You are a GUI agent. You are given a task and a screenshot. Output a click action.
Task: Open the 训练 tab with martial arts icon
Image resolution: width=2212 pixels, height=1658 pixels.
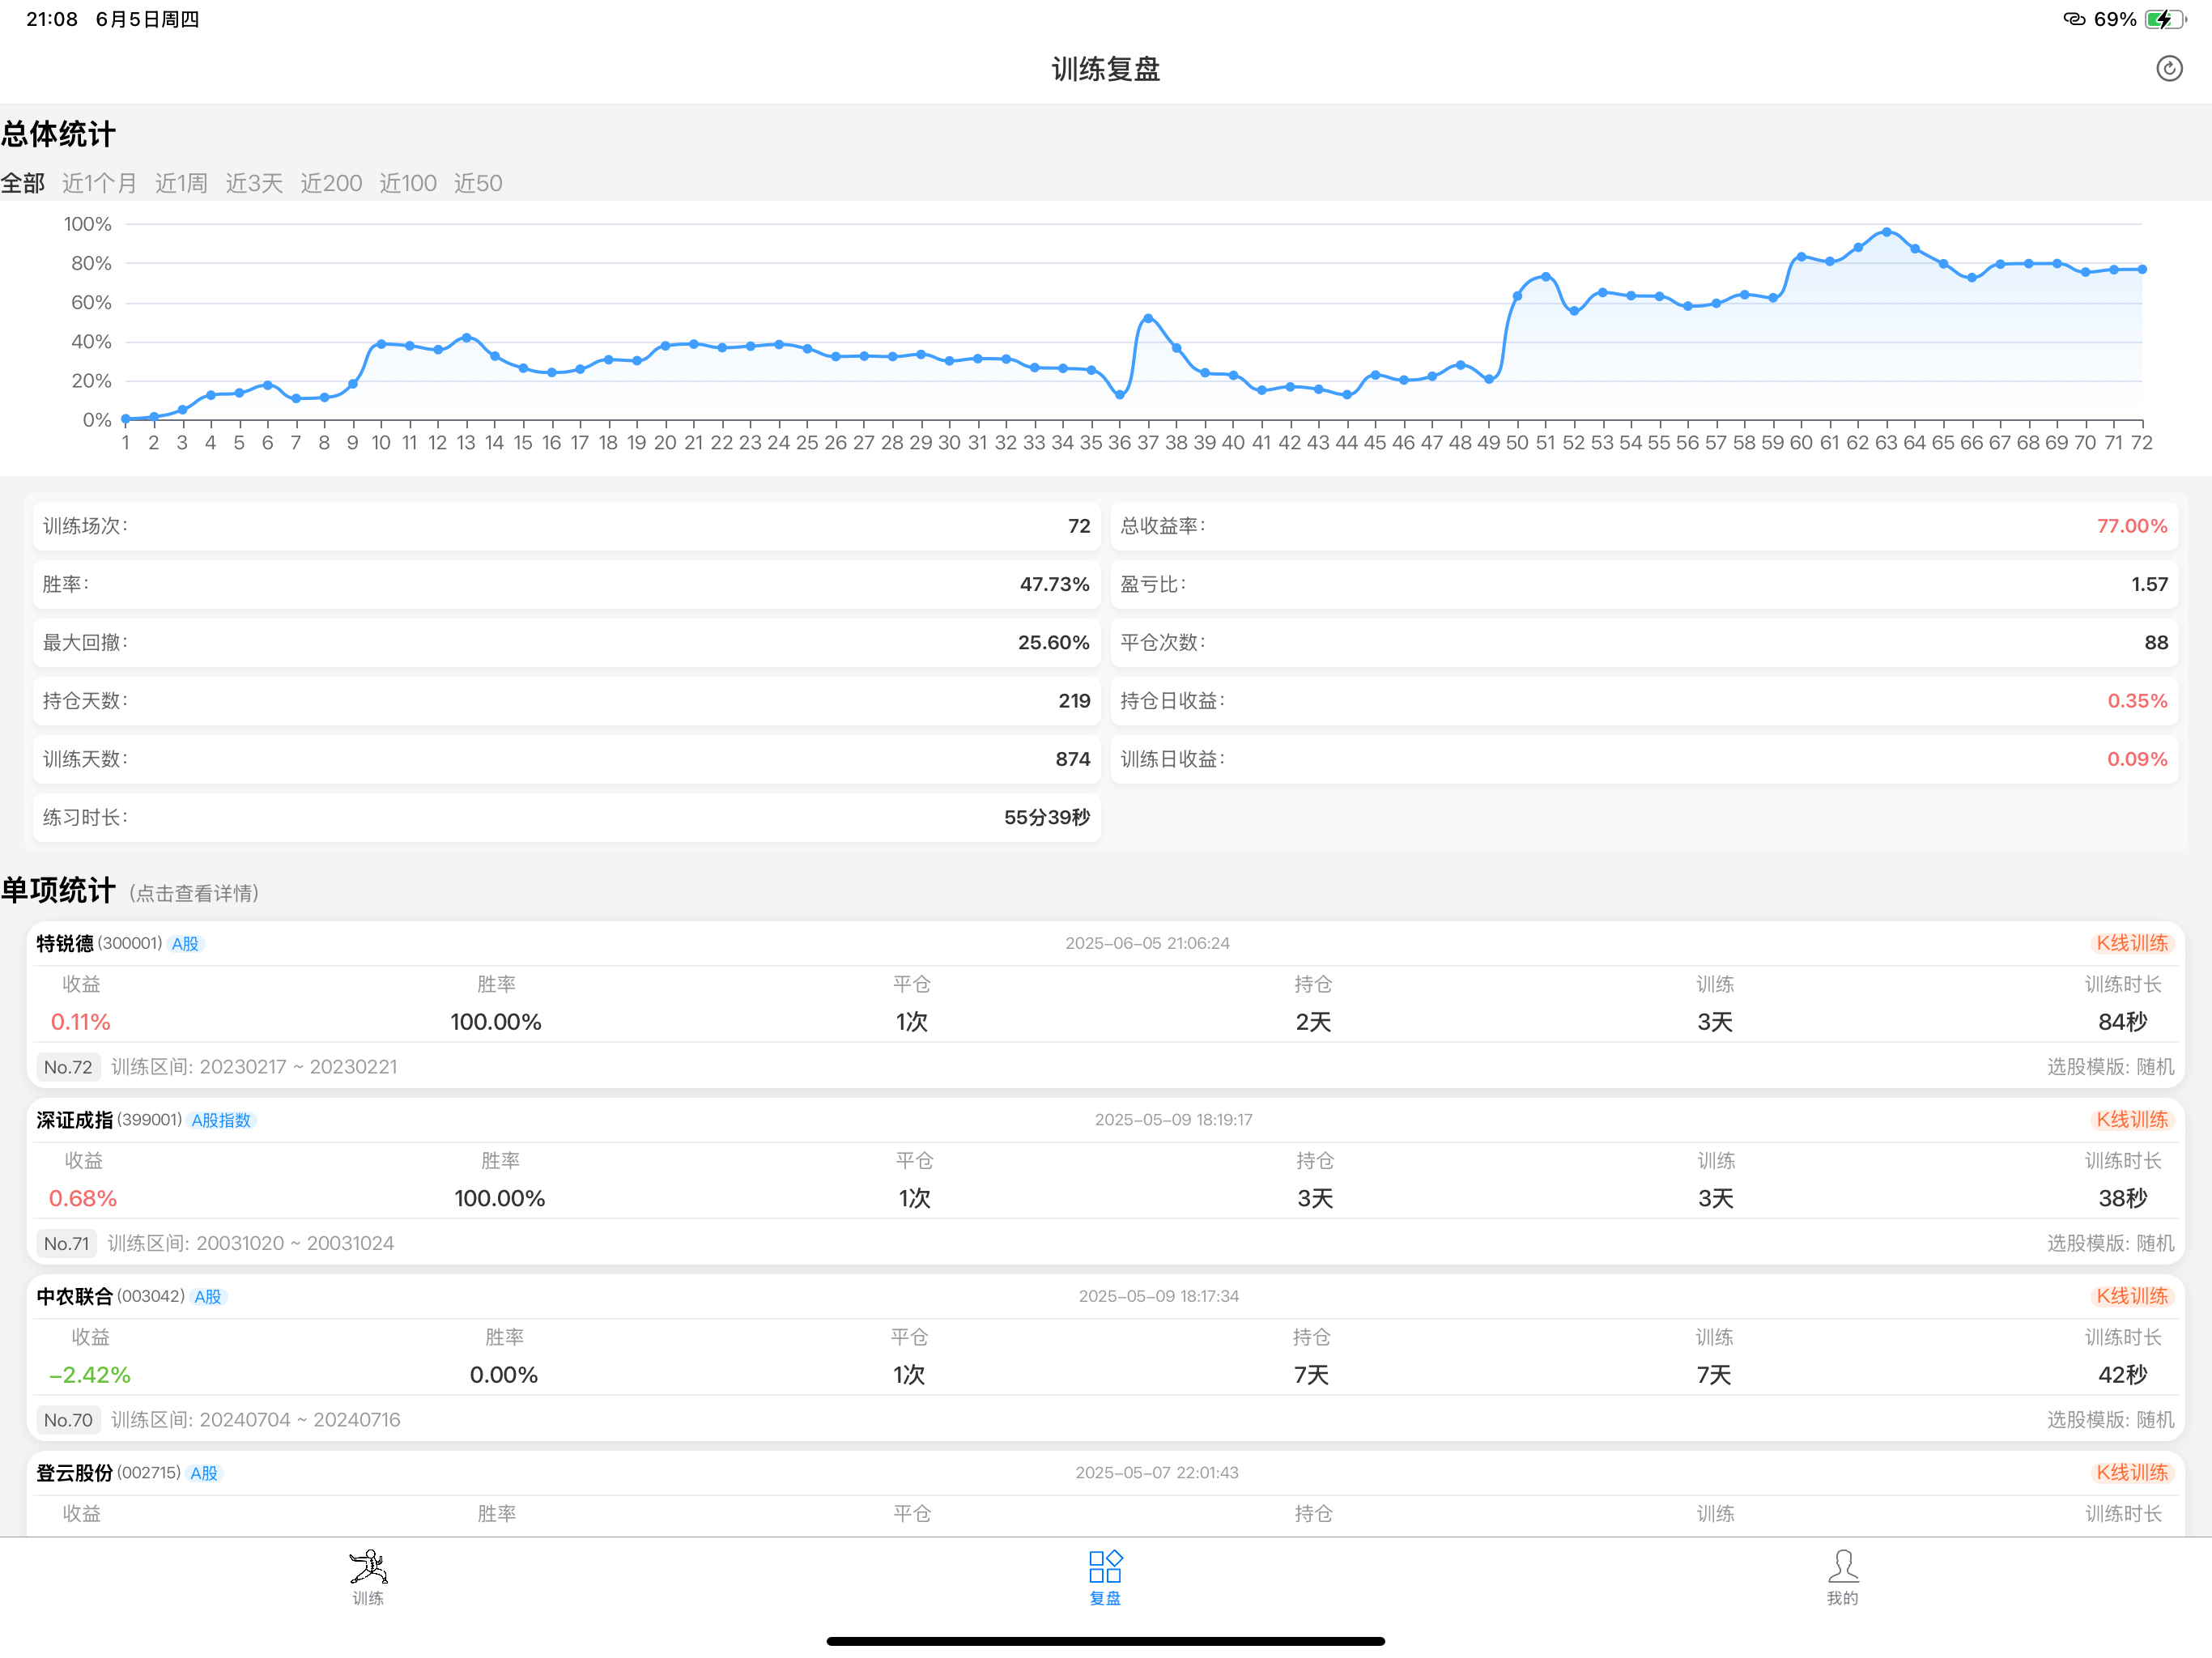point(368,1577)
